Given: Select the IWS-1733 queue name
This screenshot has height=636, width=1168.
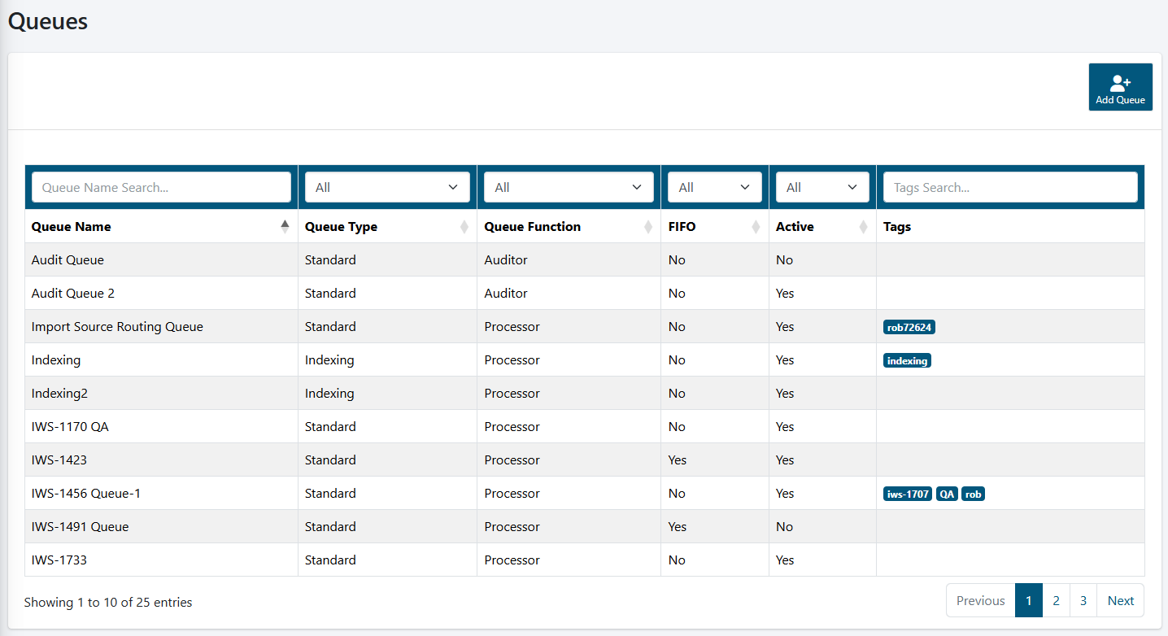Looking at the screenshot, I should (59, 560).
